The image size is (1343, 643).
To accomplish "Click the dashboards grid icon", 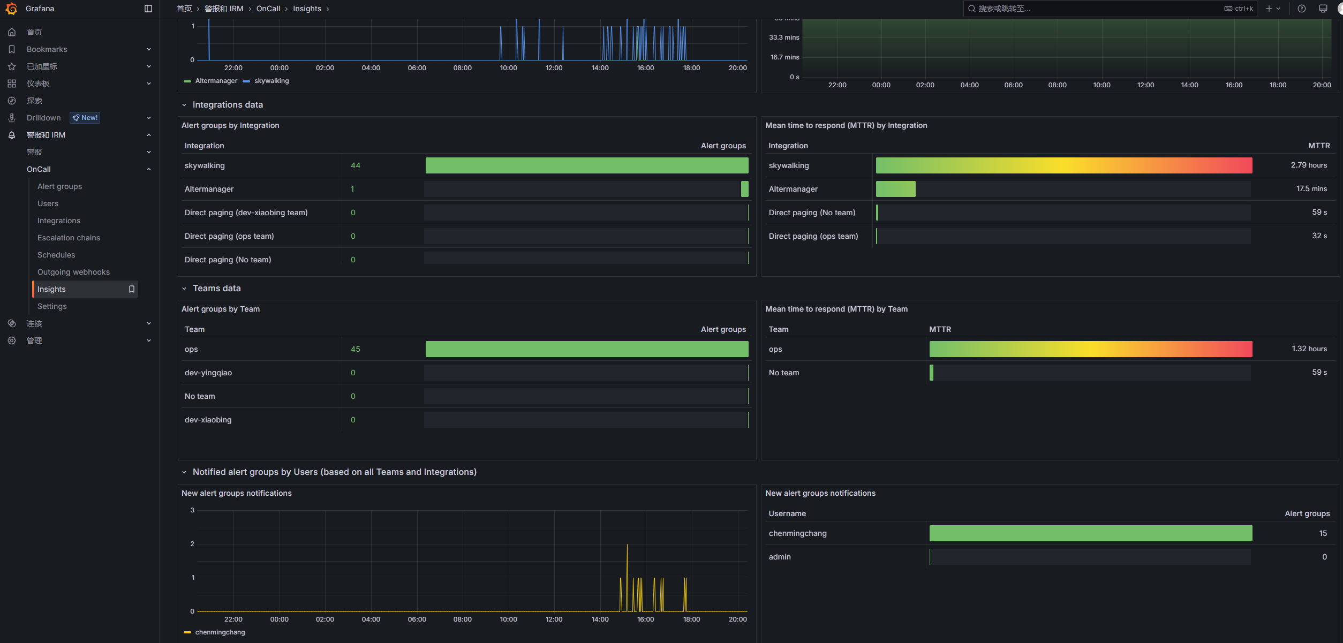I will click(12, 84).
